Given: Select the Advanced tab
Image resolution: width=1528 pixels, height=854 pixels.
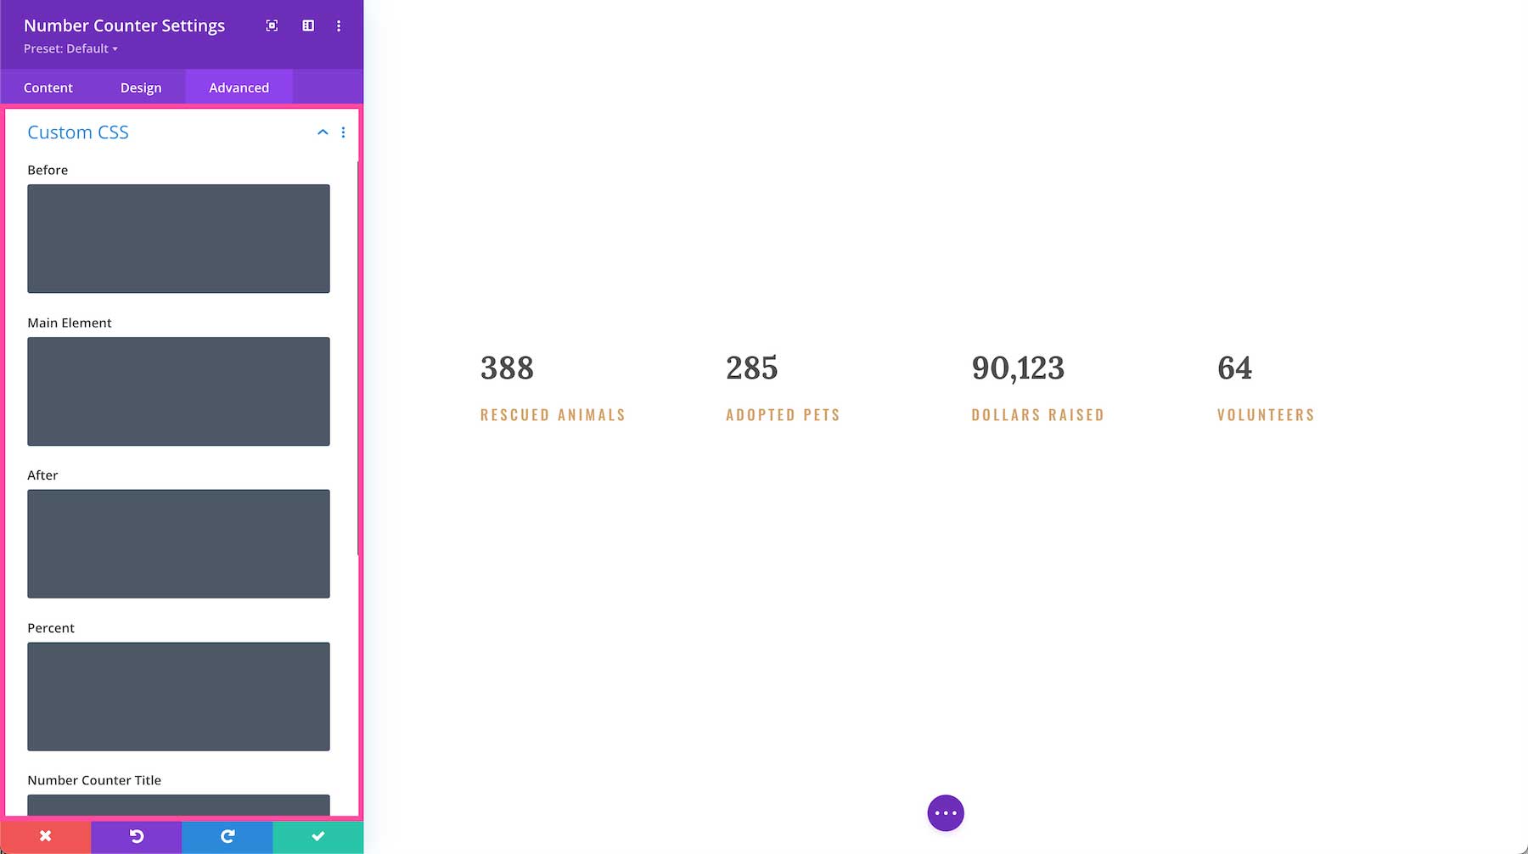Looking at the screenshot, I should point(239,87).
